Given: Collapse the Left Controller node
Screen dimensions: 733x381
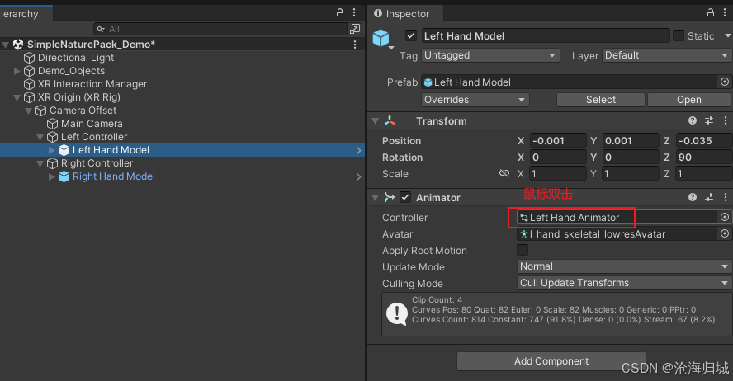Looking at the screenshot, I should click(x=40, y=137).
